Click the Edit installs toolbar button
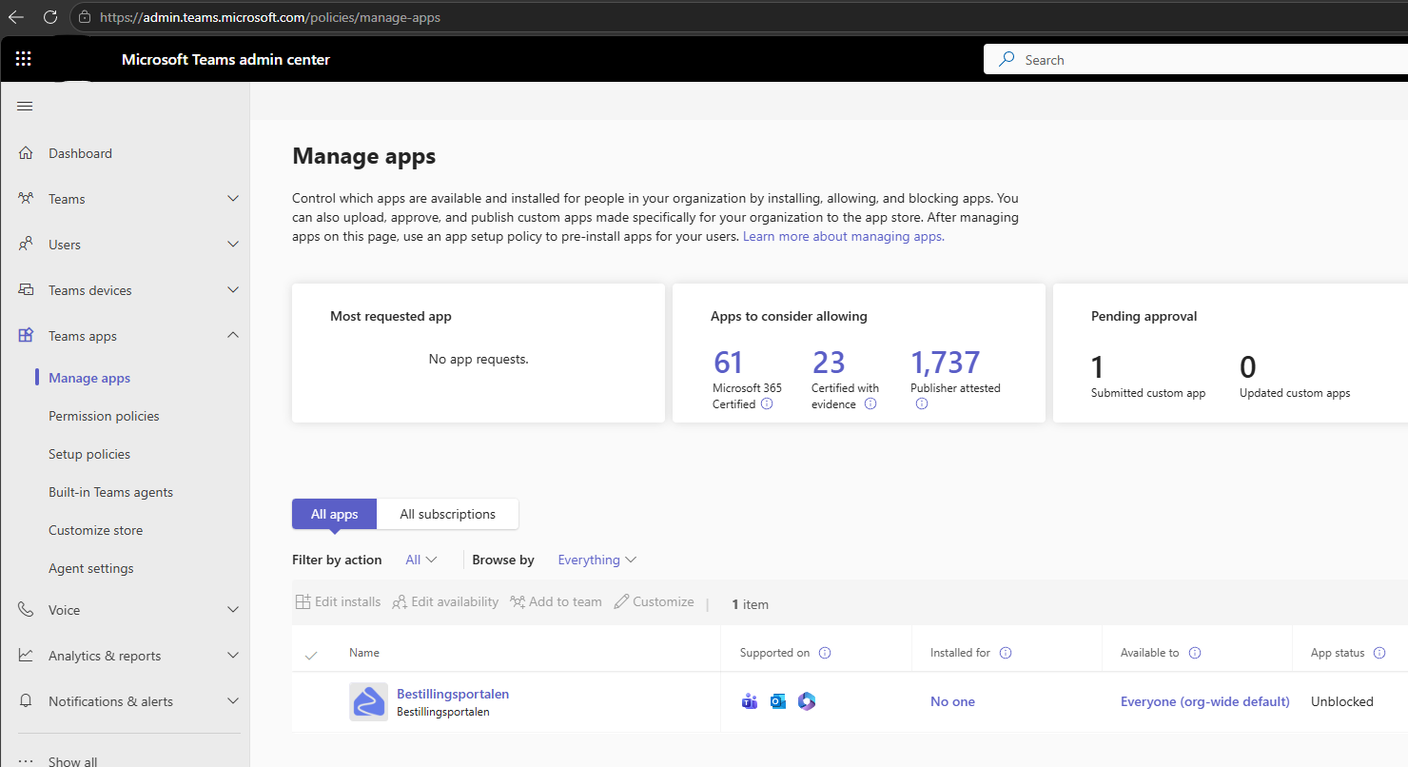 (338, 601)
